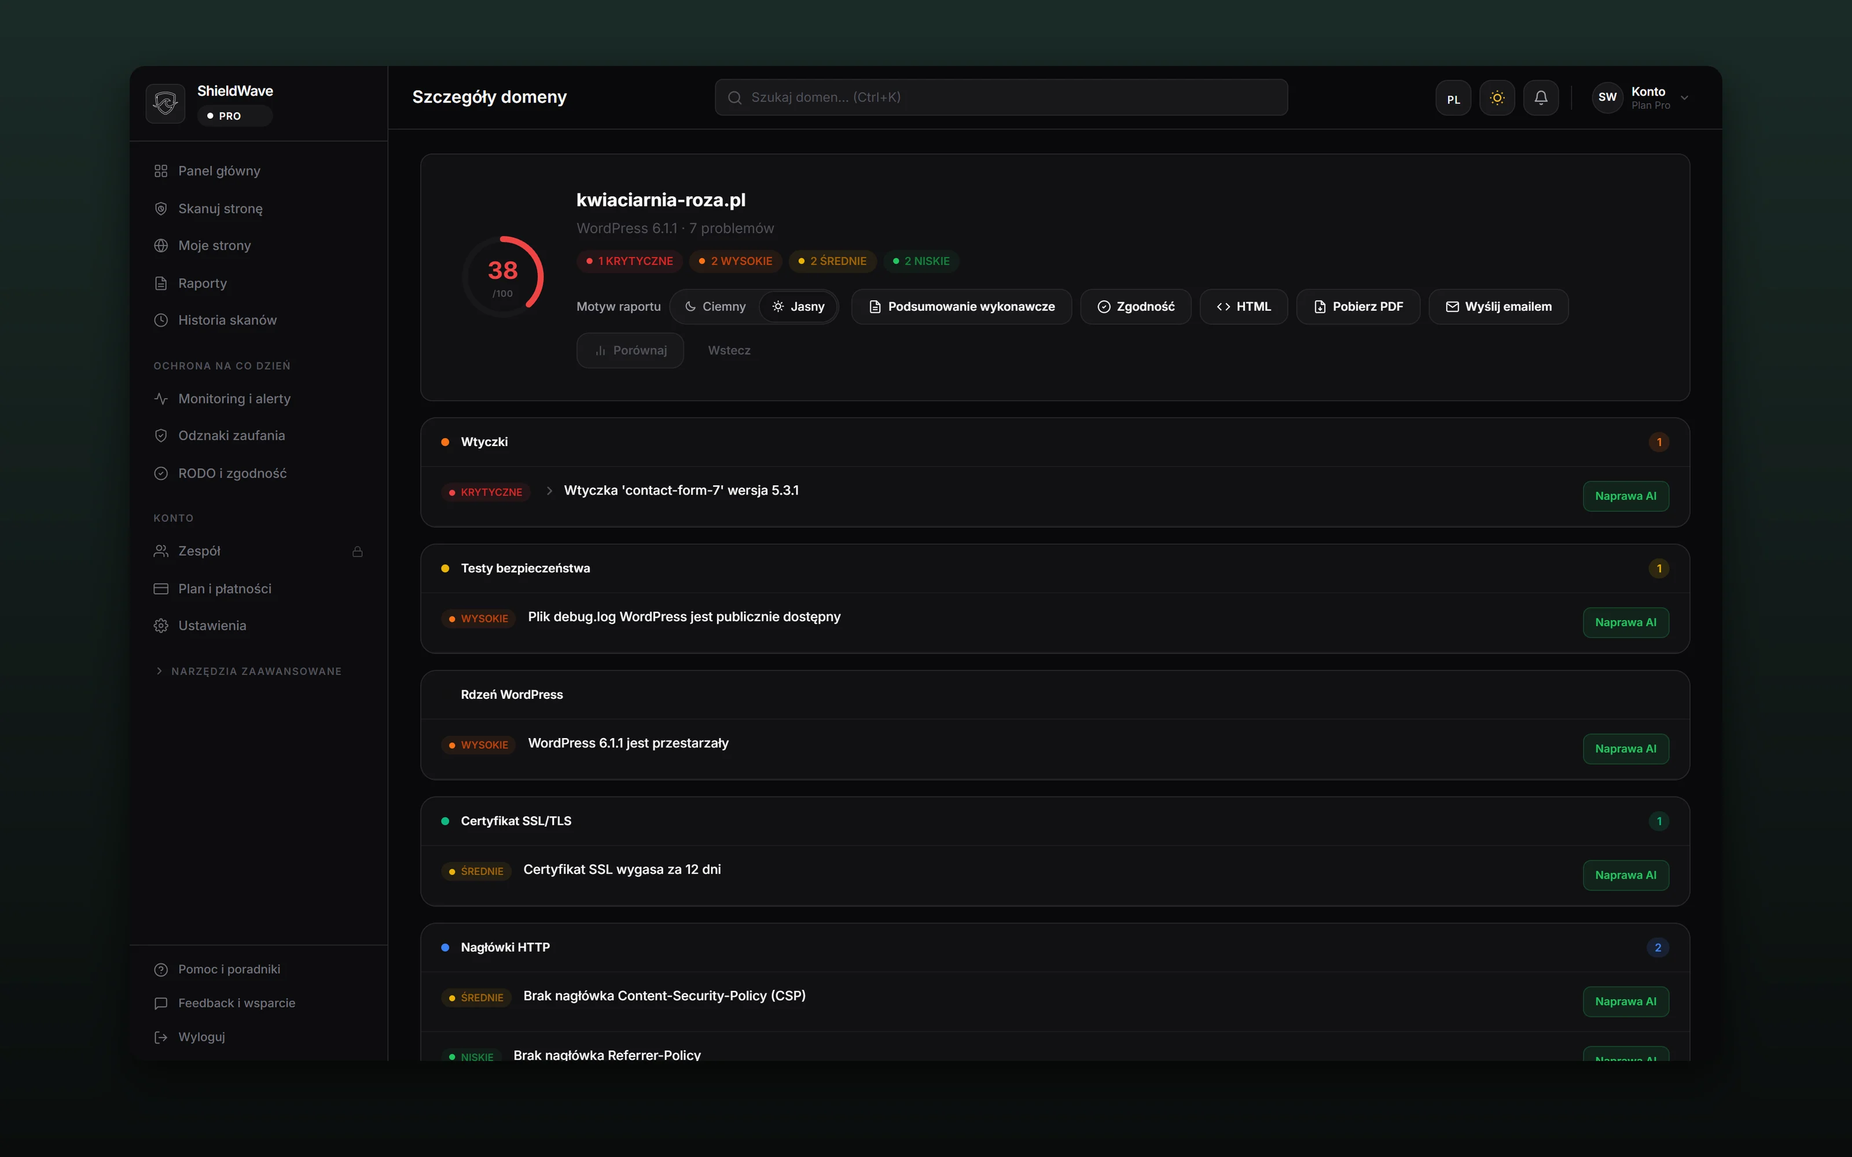Click the Porównaj button

coord(630,351)
